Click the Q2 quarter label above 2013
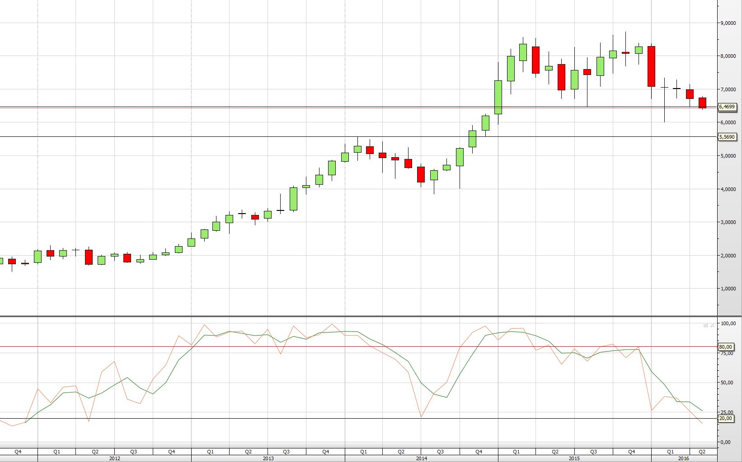The height and width of the screenshot is (462, 742). (249, 452)
